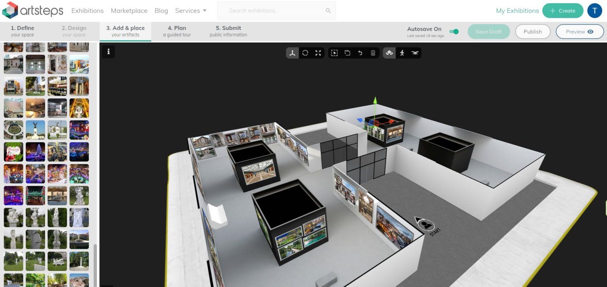
Task: Expand the Services dropdown menu
Action: pyautogui.click(x=191, y=11)
